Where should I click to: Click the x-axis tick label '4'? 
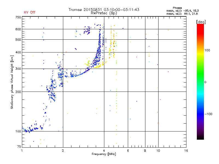coord(104,151)
